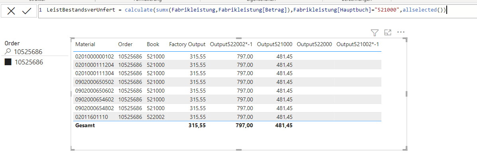
Task: Grab the right-middle resize handle of the visual
Action: (406, 94)
